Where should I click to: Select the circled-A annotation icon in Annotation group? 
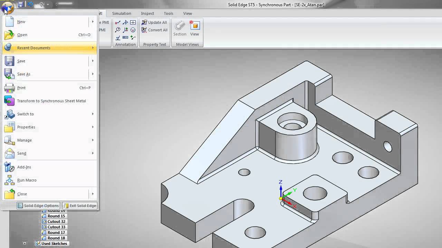click(133, 30)
